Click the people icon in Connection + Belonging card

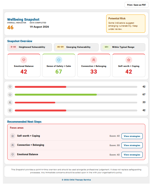(x=94, y=60)
